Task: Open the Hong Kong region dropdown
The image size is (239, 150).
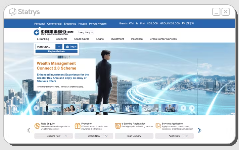Action: pyautogui.click(x=85, y=32)
